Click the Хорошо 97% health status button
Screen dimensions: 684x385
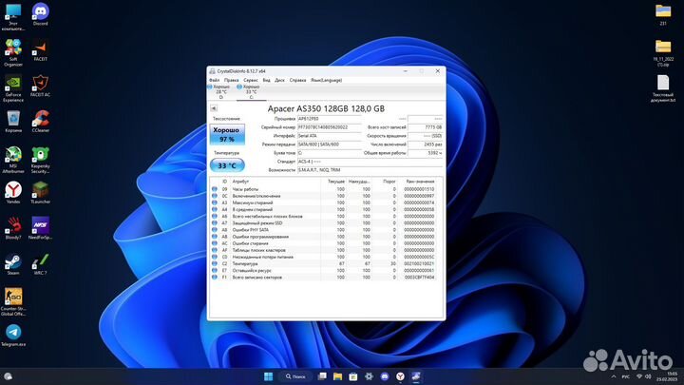pyautogui.click(x=226, y=134)
